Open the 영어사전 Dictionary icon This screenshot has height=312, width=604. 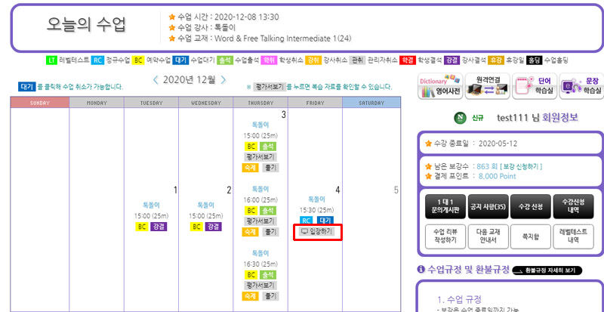[x=439, y=88]
